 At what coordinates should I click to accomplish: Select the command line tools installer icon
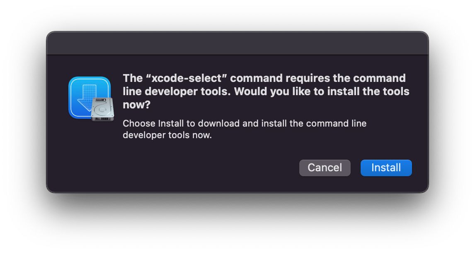91,97
